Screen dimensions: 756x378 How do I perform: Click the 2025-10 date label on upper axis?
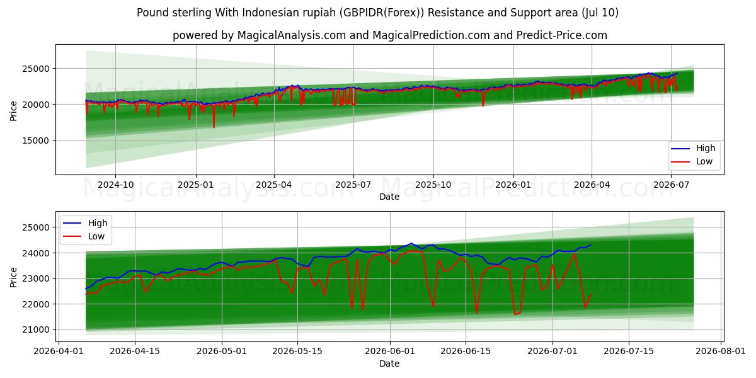[x=433, y=185]
